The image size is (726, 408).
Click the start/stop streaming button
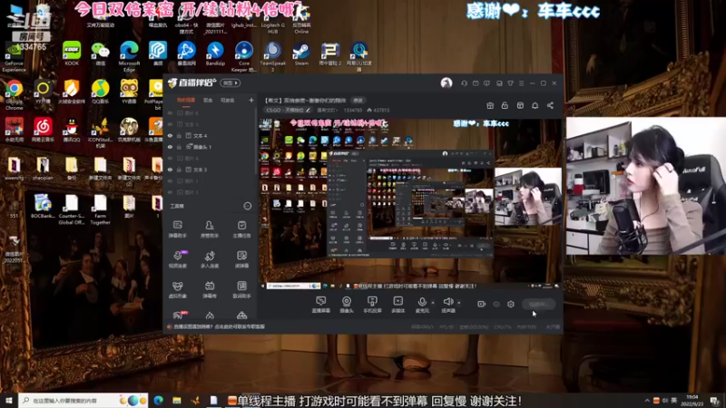coord(538,304)
